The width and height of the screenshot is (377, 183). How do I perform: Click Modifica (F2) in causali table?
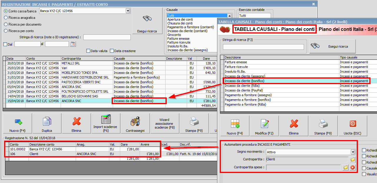pos(264,126)
